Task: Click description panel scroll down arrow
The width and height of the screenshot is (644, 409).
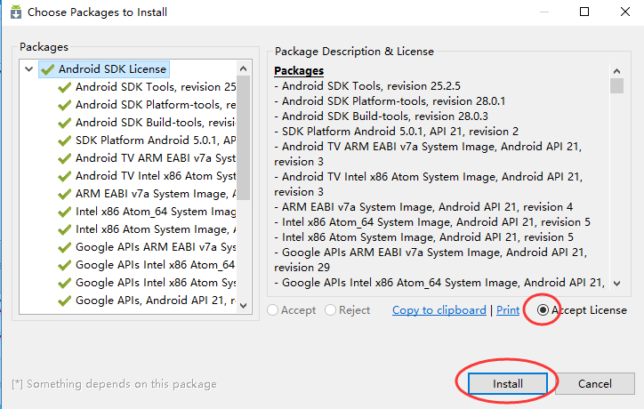Action: (617, 284)
